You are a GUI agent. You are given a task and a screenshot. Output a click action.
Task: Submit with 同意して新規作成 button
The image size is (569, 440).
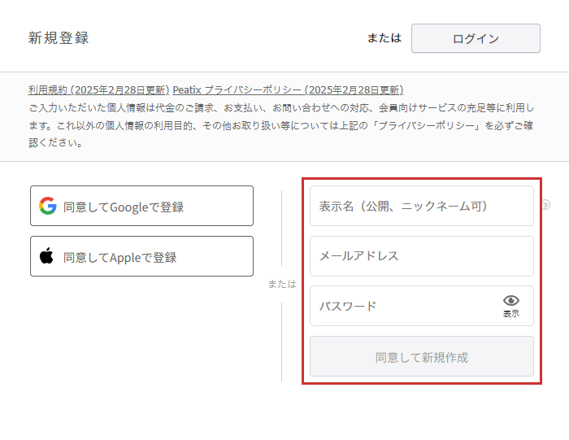[x=421, y=357]
